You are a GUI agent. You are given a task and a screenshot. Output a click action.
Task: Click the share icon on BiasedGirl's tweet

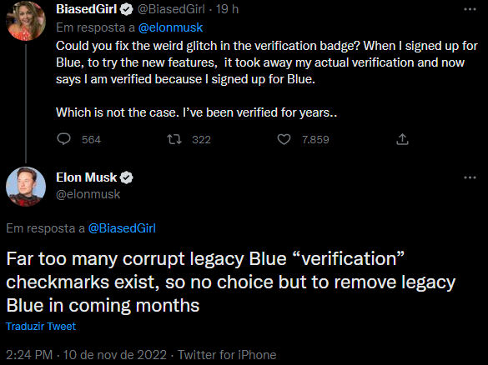[402, 139]
